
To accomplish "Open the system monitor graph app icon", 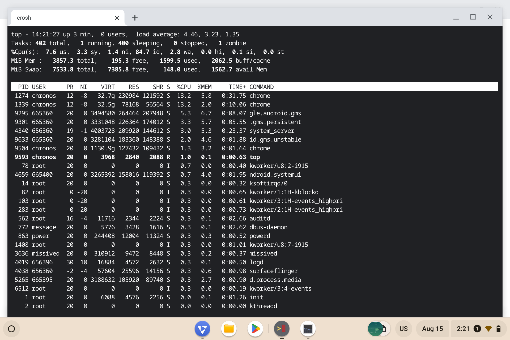I will point(308,329).
